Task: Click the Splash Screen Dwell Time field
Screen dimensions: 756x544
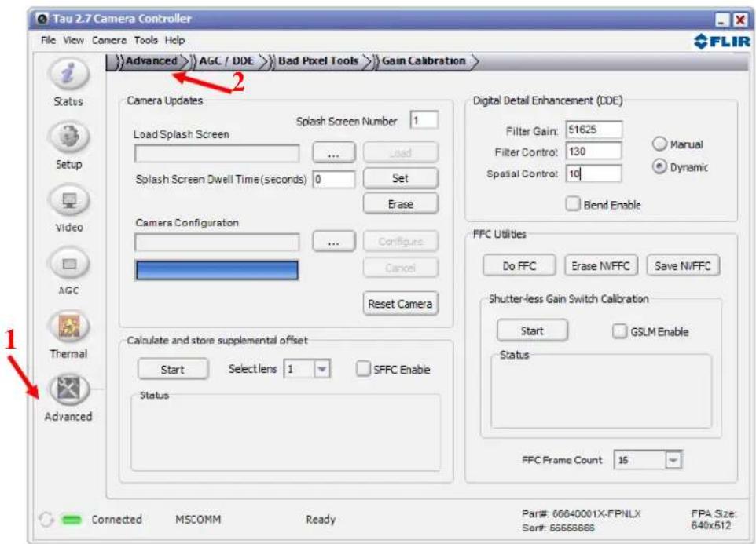Action: [x=334, y=179]
